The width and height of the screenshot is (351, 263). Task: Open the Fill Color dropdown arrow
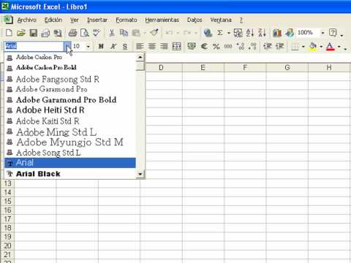coord(321,46)
